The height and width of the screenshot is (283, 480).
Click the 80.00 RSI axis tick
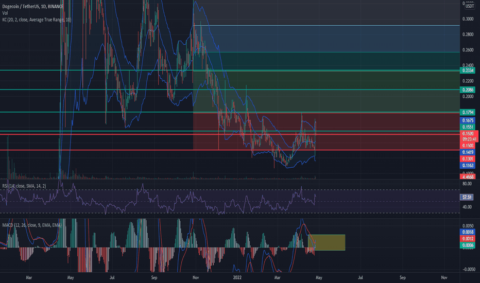[467, 184]
